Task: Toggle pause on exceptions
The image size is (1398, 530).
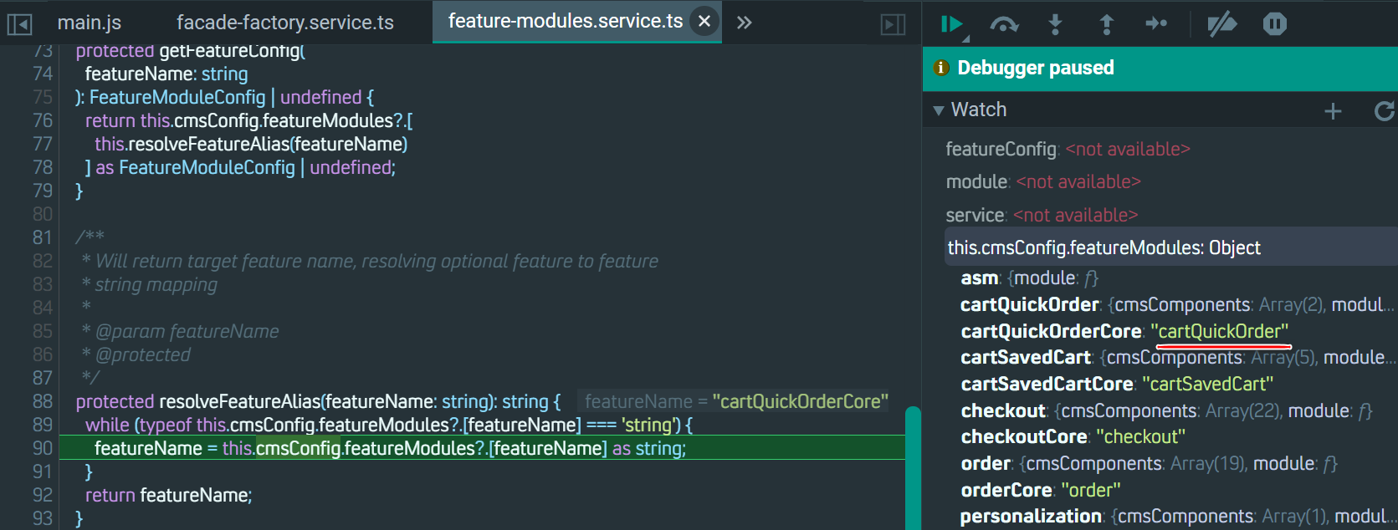Action: (x=1274, y=24)
